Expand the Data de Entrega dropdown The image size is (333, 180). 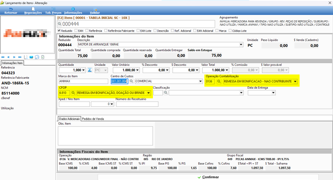pos(273,93)
